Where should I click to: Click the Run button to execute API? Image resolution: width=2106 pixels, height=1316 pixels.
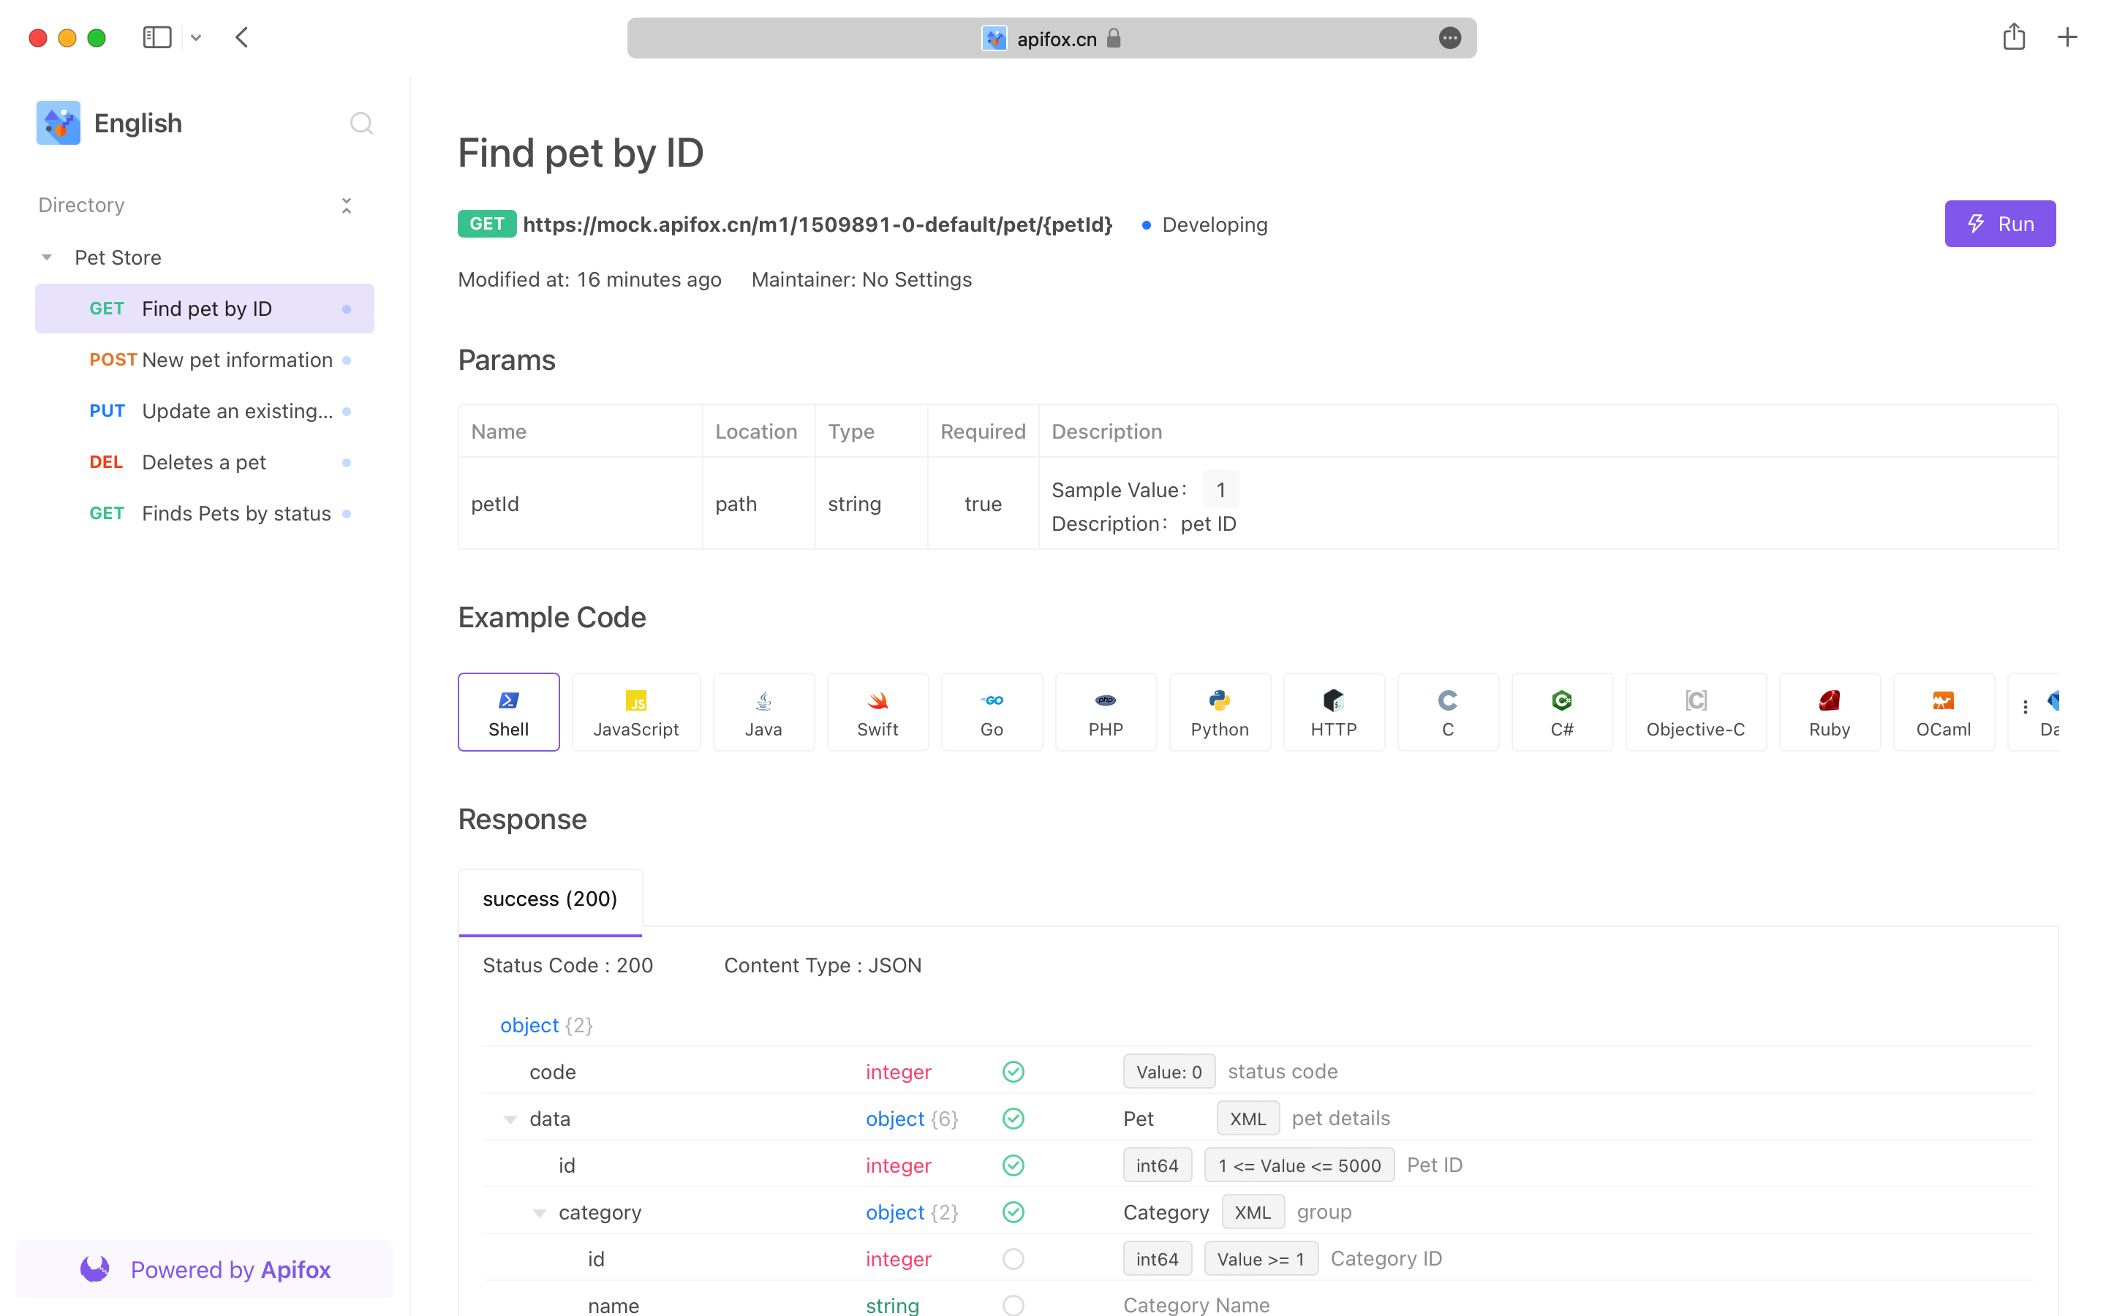(x=2000, y=223)
